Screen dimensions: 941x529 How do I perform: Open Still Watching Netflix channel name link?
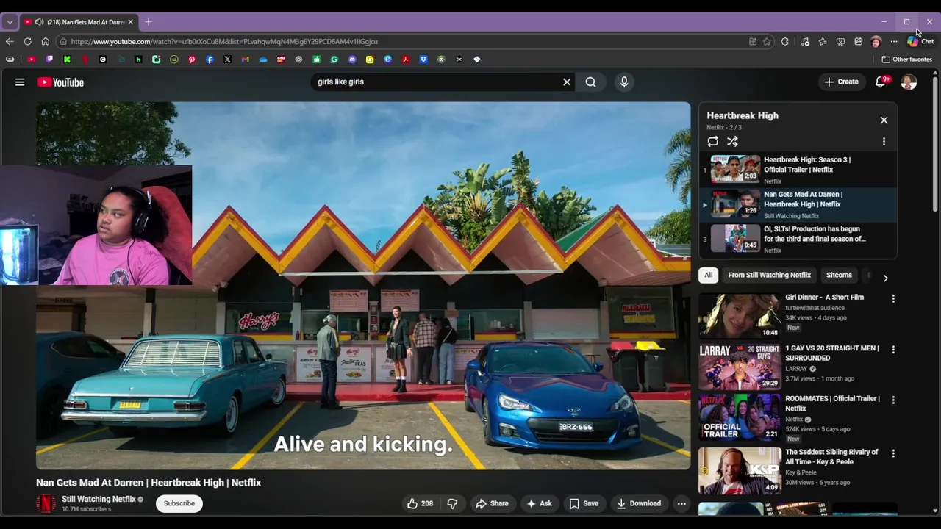coord(99,499)
